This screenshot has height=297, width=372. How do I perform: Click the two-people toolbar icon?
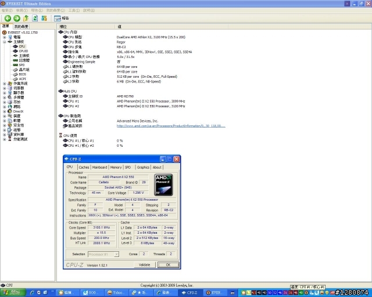[44, 18]
